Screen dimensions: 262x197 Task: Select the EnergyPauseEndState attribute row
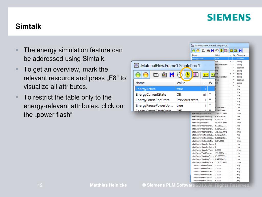[x=174, y=100]
